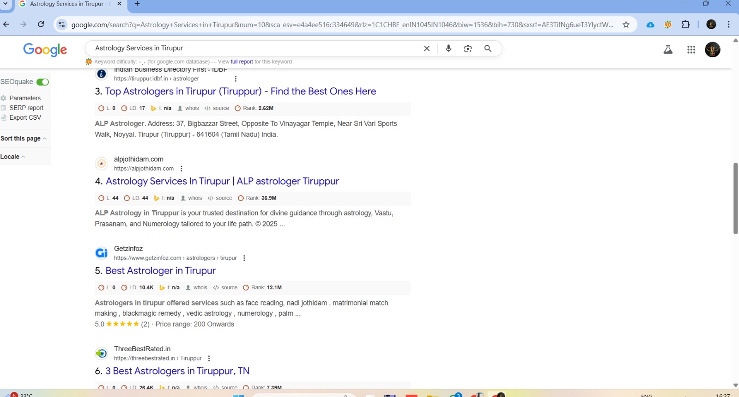739x397 pixels.
Task: Reload the page
Action: click(x=41, y=24)
